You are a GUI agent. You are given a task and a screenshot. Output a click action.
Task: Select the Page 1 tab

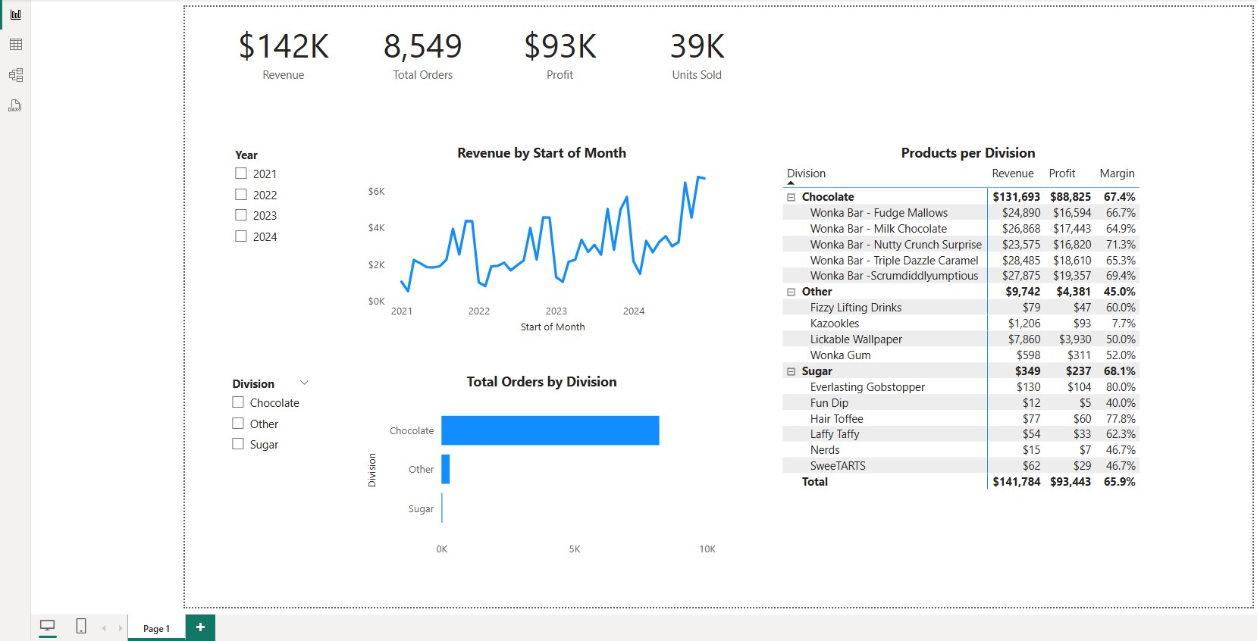point(156,628)
